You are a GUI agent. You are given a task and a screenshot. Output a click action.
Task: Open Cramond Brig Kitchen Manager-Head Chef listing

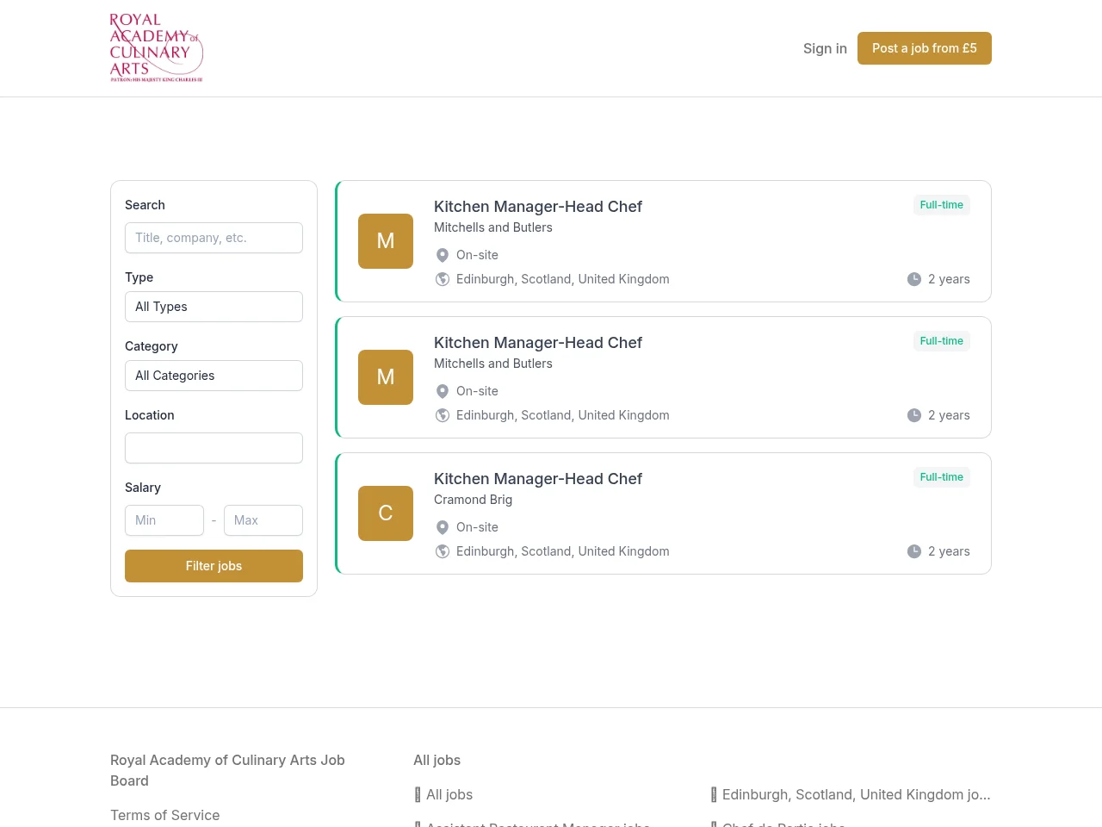coord(538,479)
